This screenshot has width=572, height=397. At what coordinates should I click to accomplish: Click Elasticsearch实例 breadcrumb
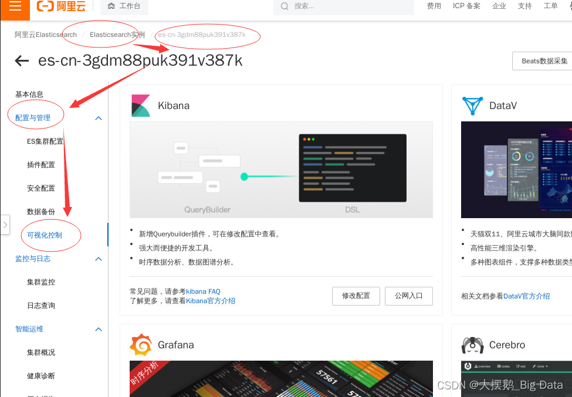(117, 35)
